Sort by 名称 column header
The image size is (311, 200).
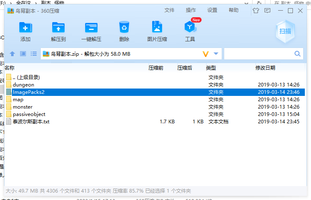10,68
